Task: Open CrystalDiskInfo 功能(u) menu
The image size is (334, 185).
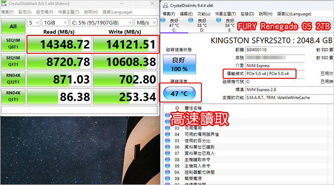Action: click(204, 14)
